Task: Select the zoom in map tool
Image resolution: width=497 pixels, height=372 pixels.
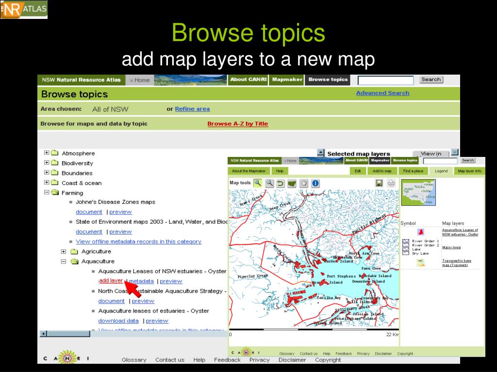Action: pos(258,183)
